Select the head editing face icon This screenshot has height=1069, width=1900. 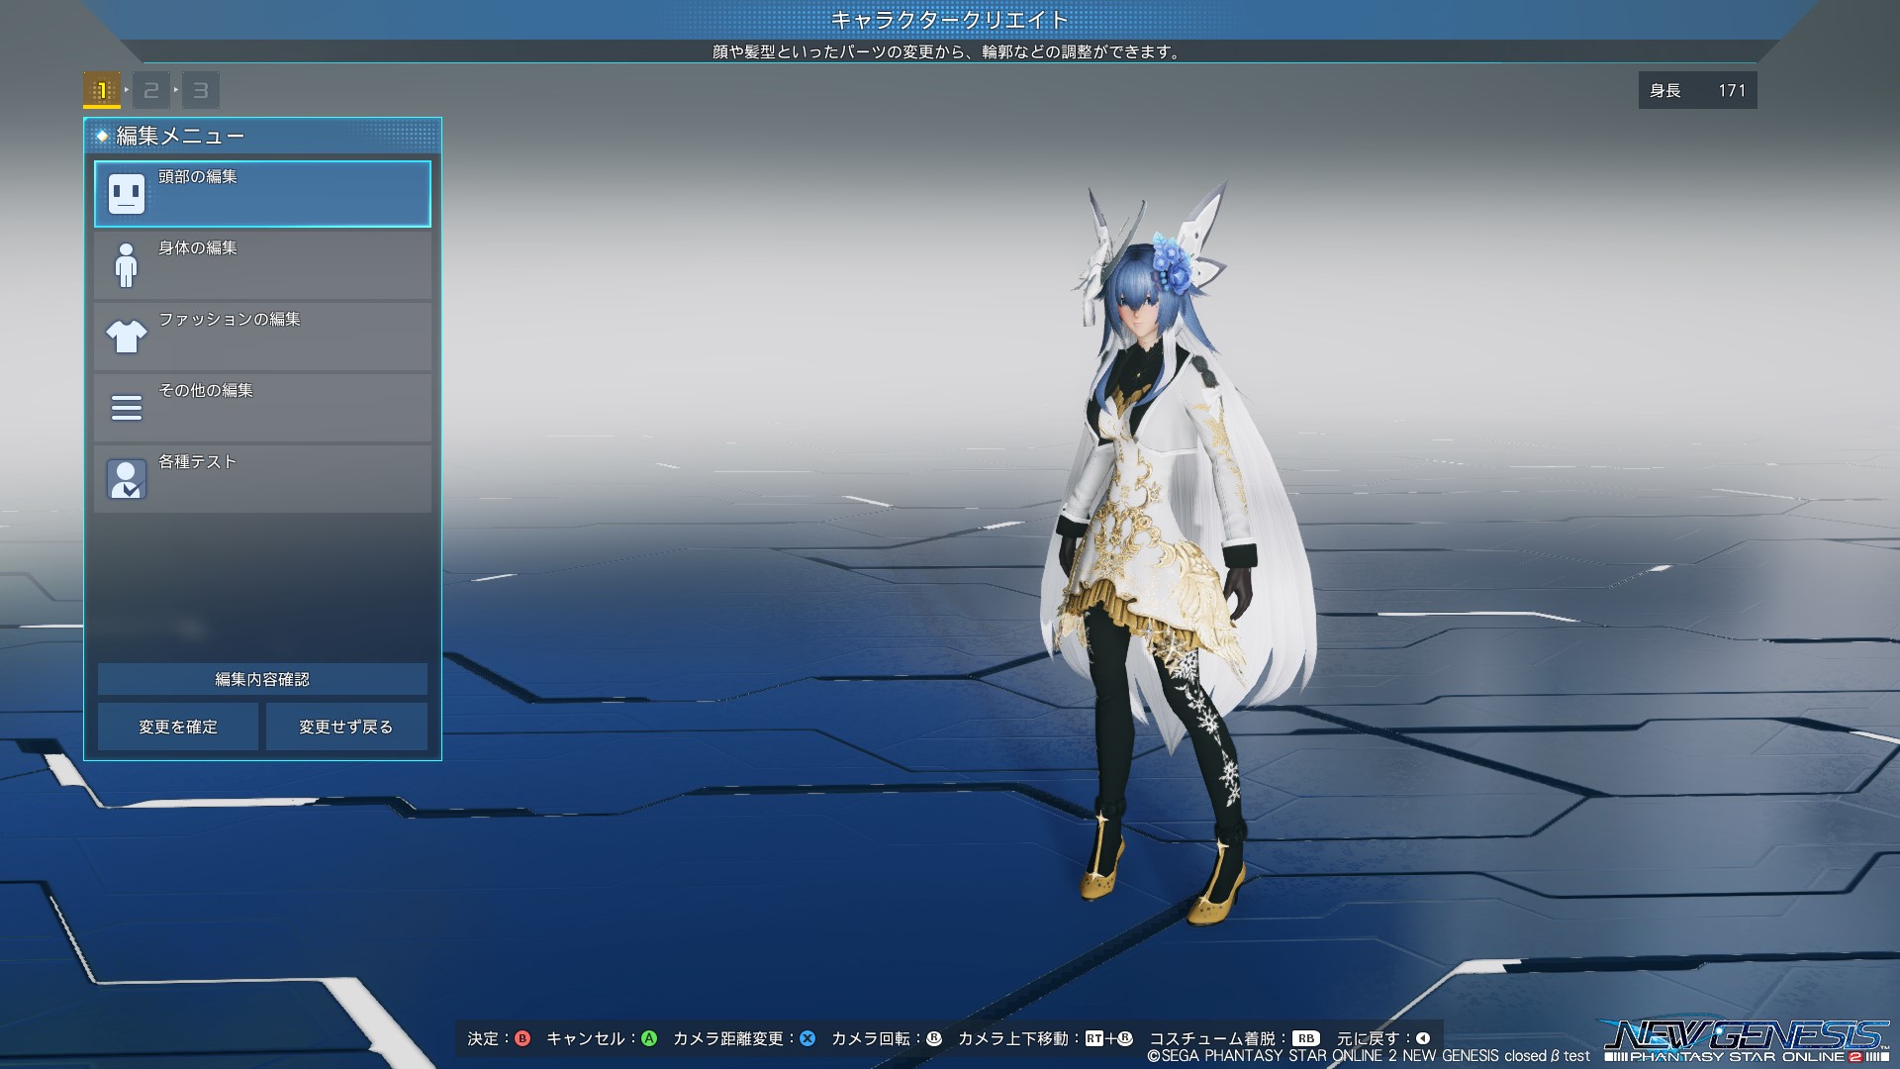[x=126, y=194]
